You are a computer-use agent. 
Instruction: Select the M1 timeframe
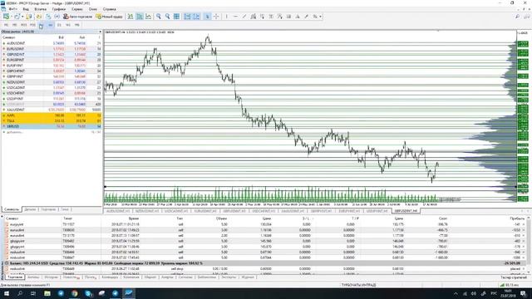click(x=6, y=25)
